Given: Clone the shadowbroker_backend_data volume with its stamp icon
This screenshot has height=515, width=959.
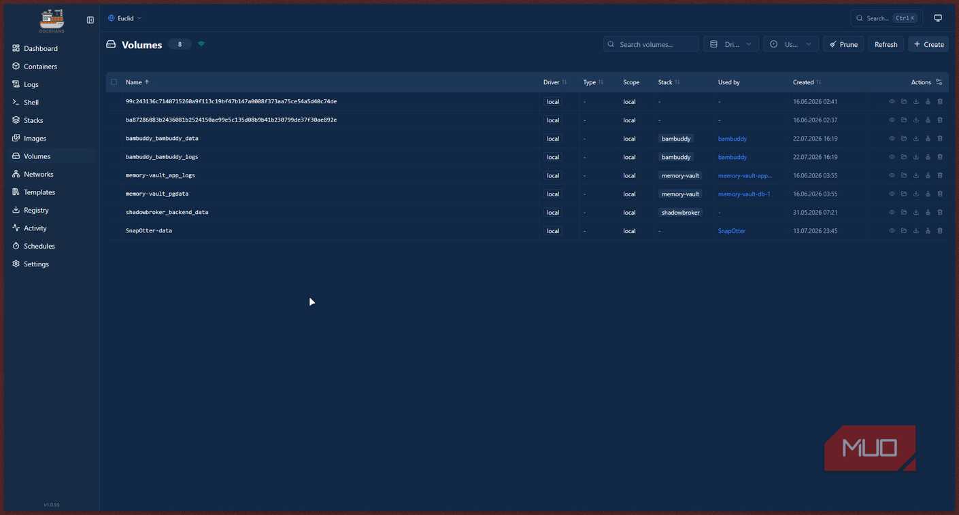Looking at the screenshot, I should (928, 212).
